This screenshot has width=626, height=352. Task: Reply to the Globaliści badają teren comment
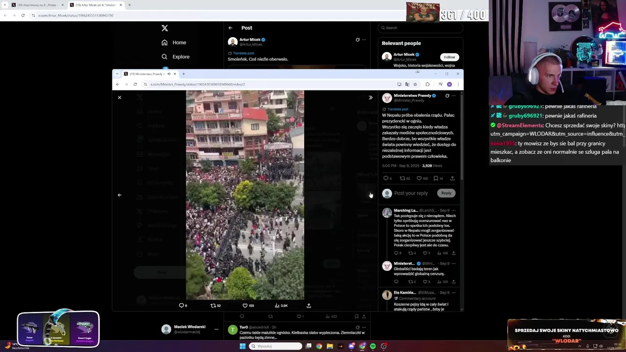[396, 282]
